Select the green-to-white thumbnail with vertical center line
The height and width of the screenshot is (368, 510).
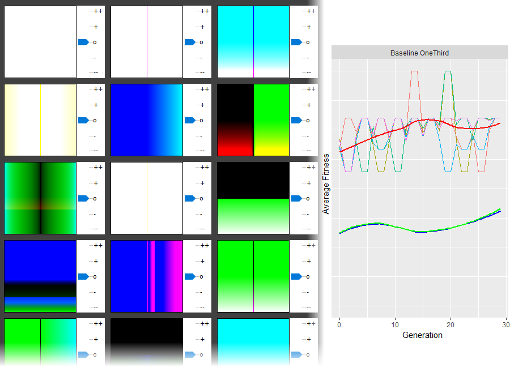253,276
